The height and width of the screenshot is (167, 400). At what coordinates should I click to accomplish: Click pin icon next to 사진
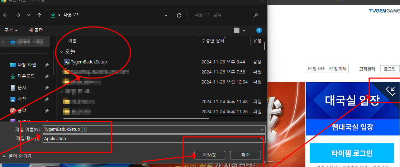tap(47, 99)
